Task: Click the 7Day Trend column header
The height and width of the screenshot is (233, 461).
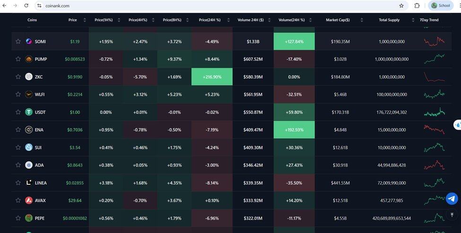Action: [429, 20]
